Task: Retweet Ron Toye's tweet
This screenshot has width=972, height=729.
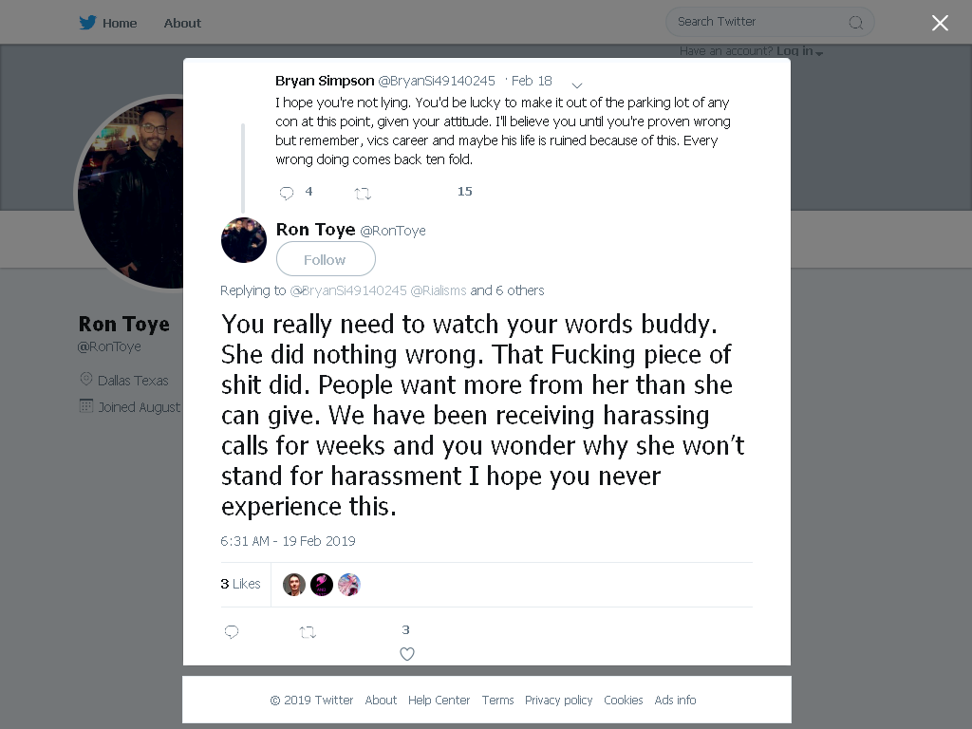Action: click(x=308, y=632)
